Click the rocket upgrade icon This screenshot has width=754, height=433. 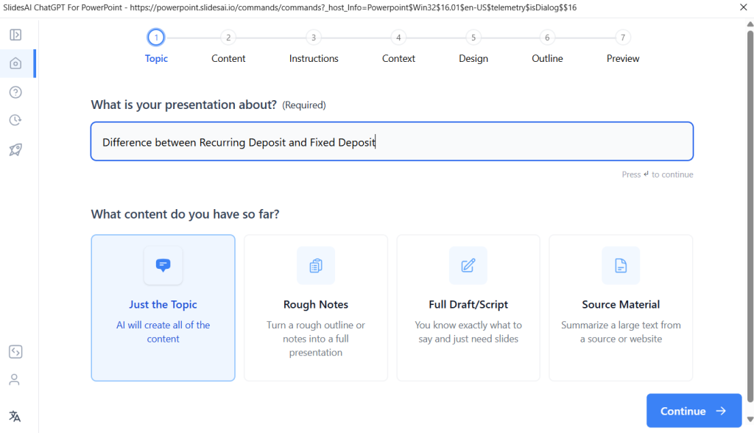pyautogui.click(x=15, y=149)
